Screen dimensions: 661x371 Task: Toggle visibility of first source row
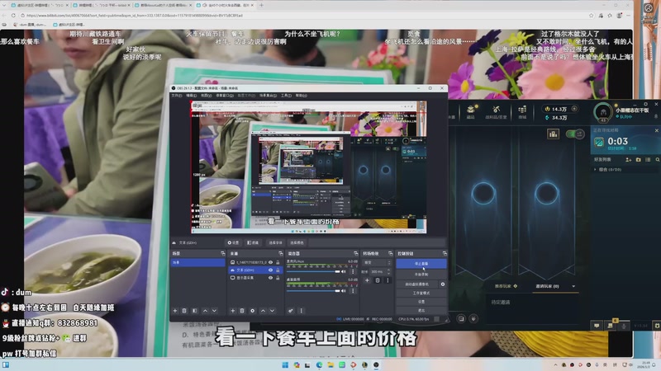(271, 262)
